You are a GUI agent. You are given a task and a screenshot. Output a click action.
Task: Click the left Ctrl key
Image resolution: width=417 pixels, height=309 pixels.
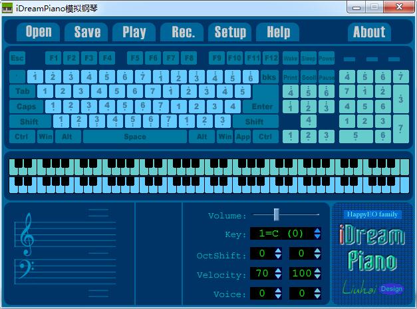(22, 137)
